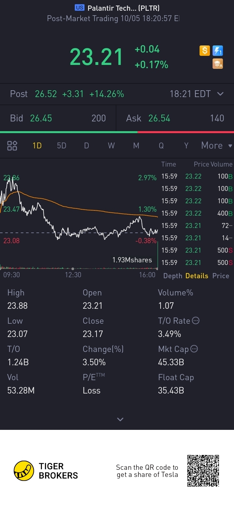Switch to the M monthly chart tab

136,146
